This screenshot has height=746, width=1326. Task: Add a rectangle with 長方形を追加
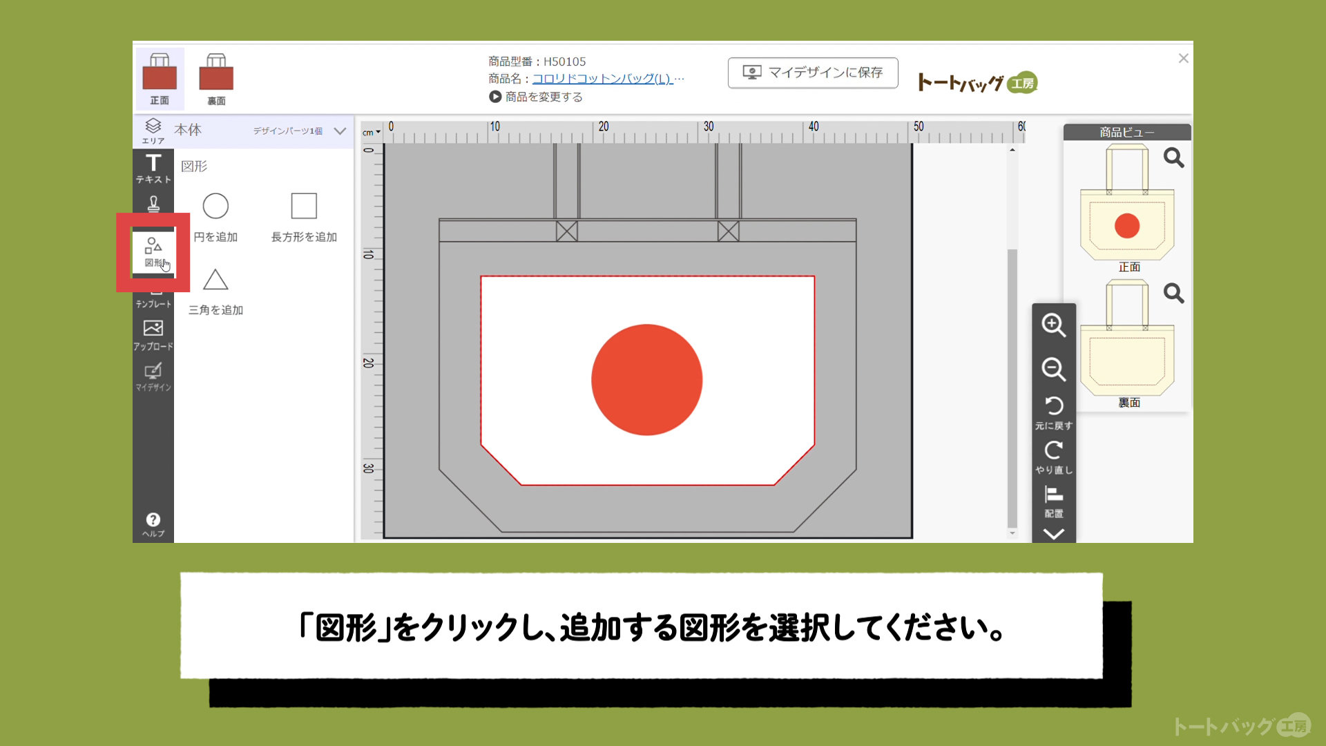pyautogui.click(x=304, y=218)
